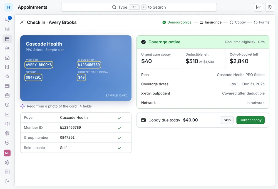The height and width of the screenshot is (189, 278).
Task: Open the patients people sidebar icon
Action: point(7,48)
